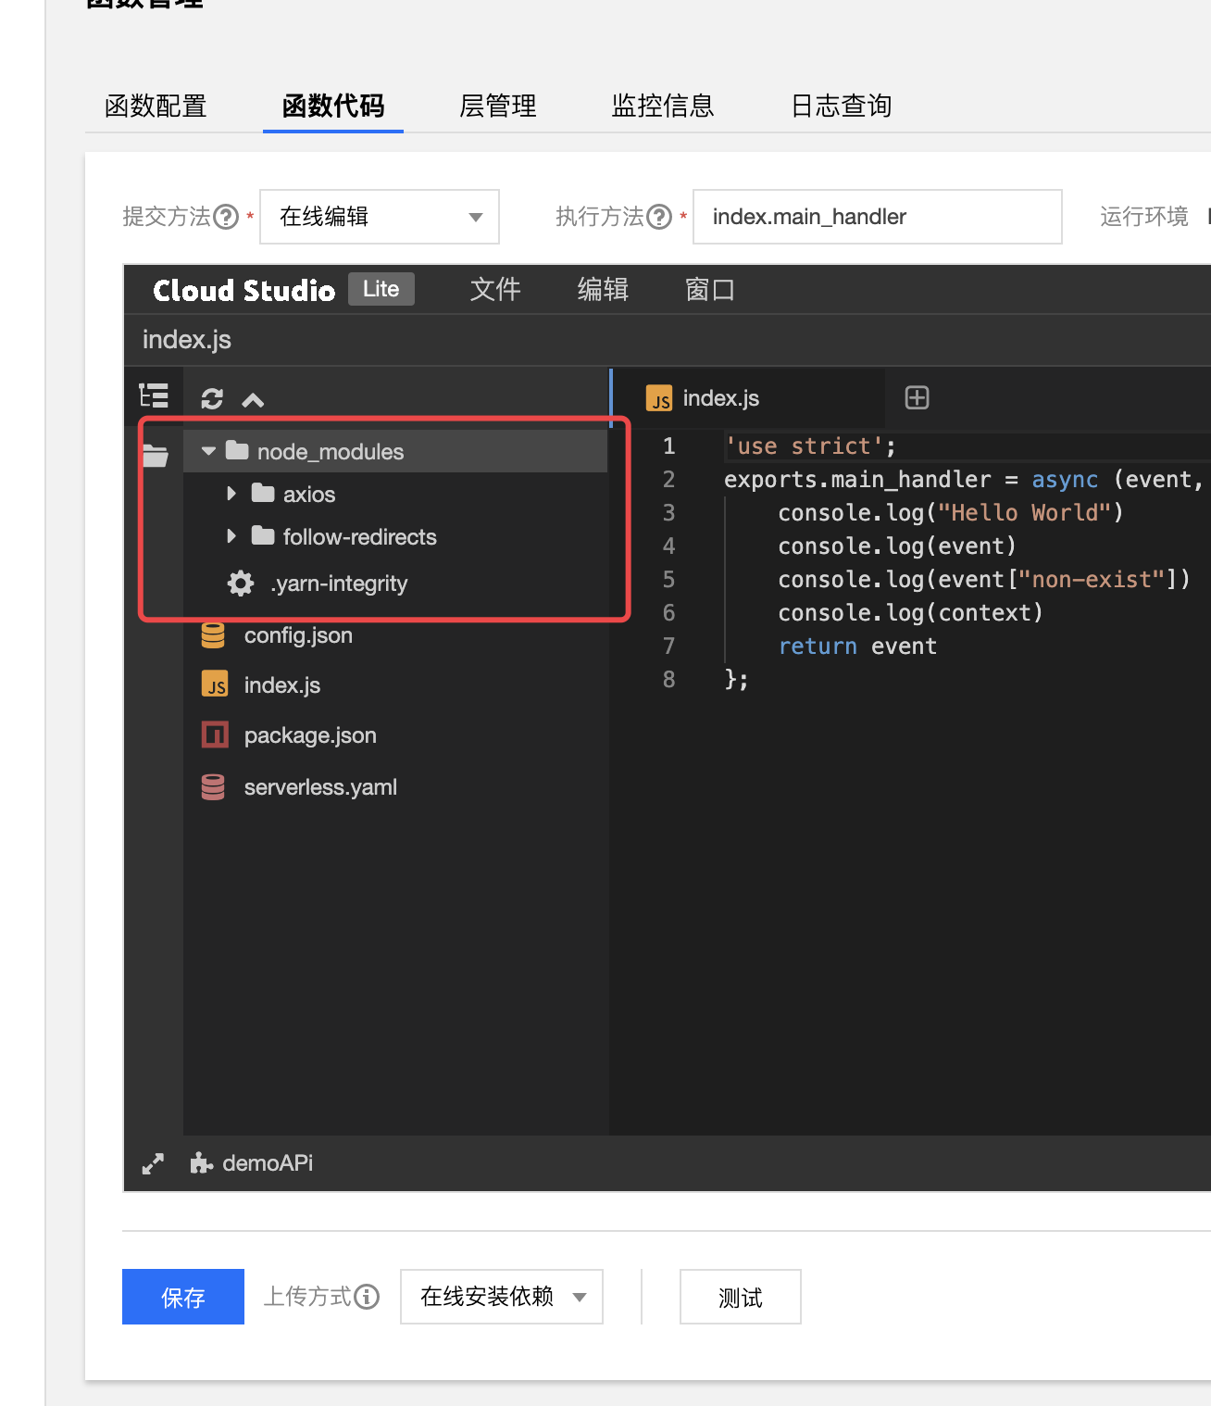This screenshot has width=1211, height=1406.
Task: Click the return event code line
Action: click(x=857, y=647)
